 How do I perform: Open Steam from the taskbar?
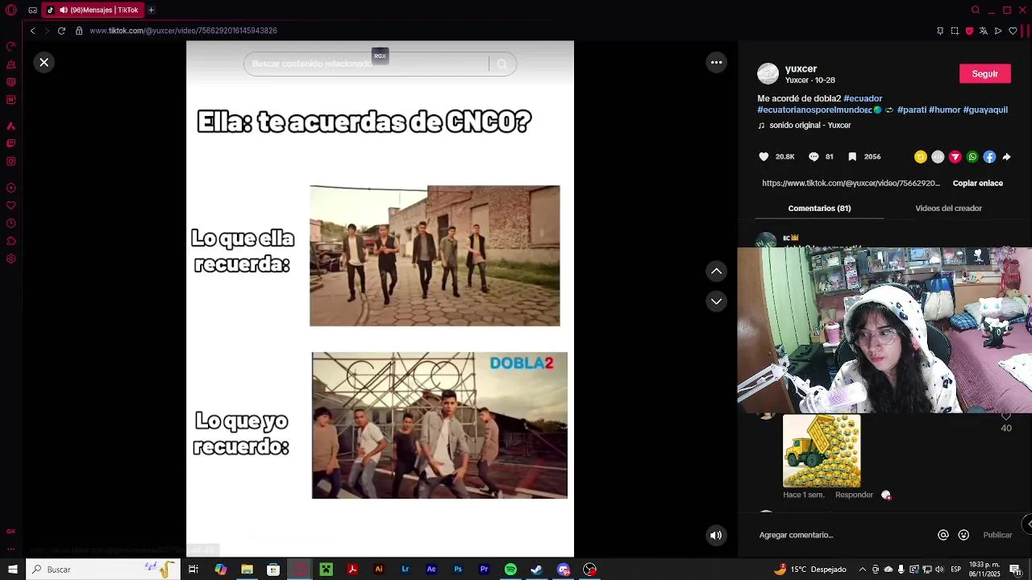click(x=536, y=570)
